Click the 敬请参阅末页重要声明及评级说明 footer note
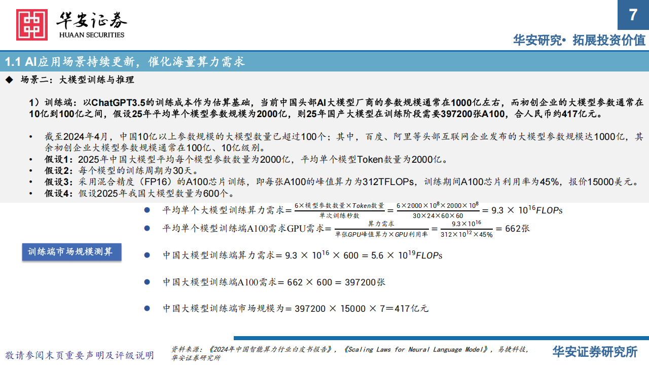This screenshot has width=649, height=365. (x=79, y=355)
